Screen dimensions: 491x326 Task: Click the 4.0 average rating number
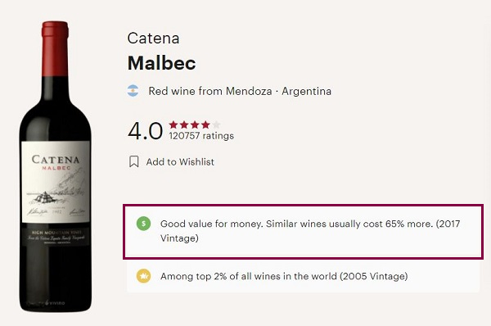[146, 131]
